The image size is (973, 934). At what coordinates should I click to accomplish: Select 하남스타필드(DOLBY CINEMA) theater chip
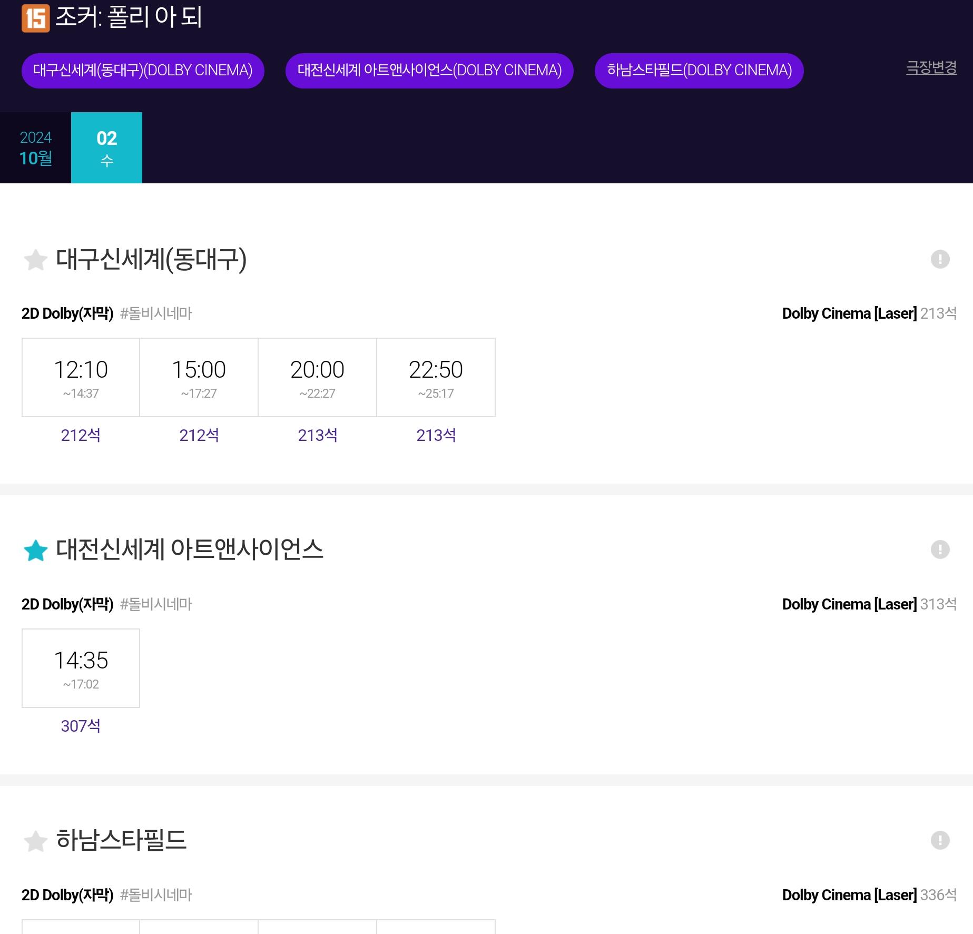[x=699, y=71]
